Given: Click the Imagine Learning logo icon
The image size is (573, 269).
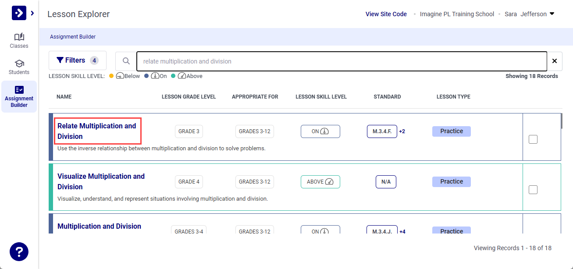Looking at the screenshot, I should tap(18, 13).
